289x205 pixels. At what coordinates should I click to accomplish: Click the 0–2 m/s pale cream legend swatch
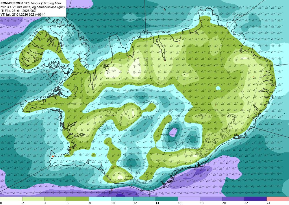[11, 199]
